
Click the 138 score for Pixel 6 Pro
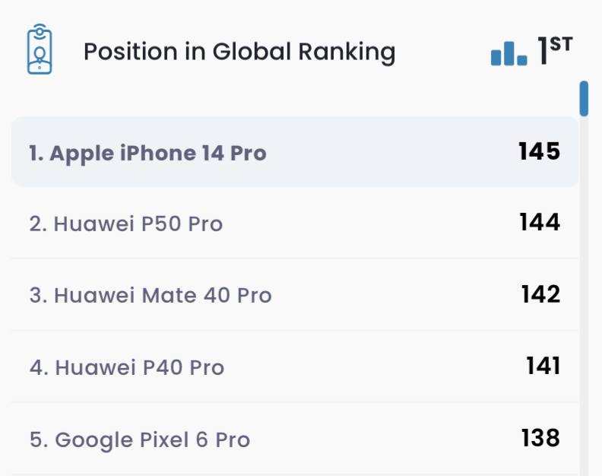(x=540, y=438)
